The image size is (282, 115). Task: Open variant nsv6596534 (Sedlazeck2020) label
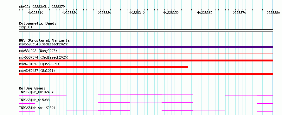(44, 44)
